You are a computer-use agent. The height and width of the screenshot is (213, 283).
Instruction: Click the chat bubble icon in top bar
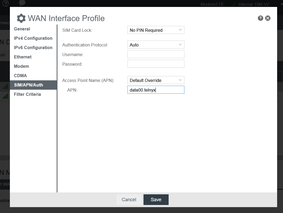coord(22,3)
